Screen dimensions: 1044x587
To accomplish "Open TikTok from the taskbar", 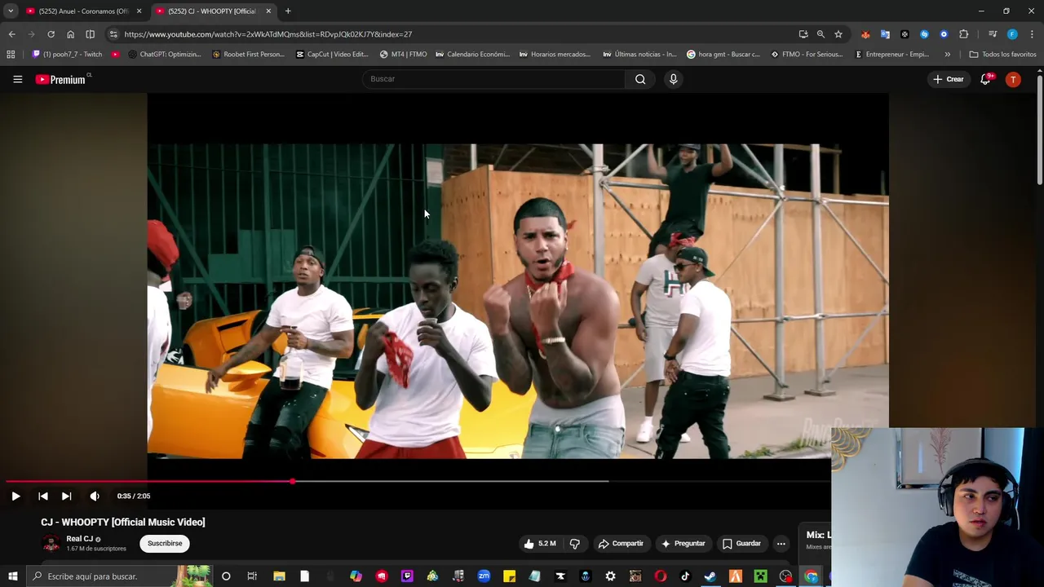I will (x=685, y=576).
